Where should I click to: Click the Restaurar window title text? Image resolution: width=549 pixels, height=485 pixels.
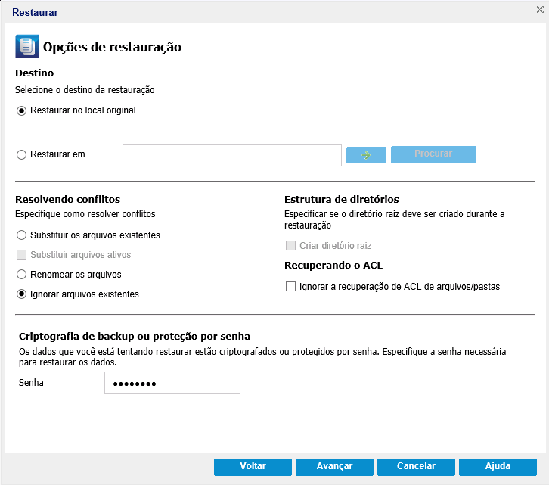(x=35, y=12)
